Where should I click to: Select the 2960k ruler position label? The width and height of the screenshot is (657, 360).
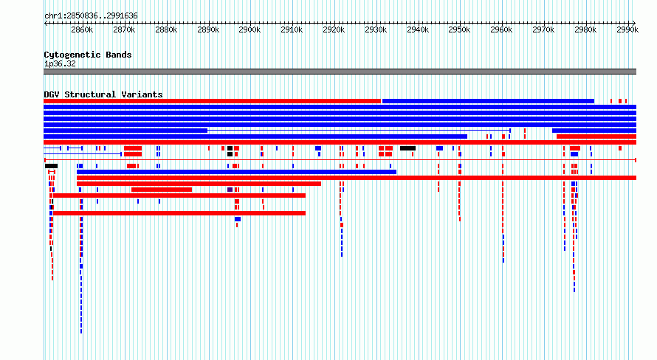point(501,30)
